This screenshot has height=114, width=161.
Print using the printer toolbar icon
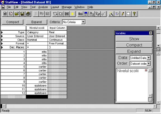(x=28, y=14)
